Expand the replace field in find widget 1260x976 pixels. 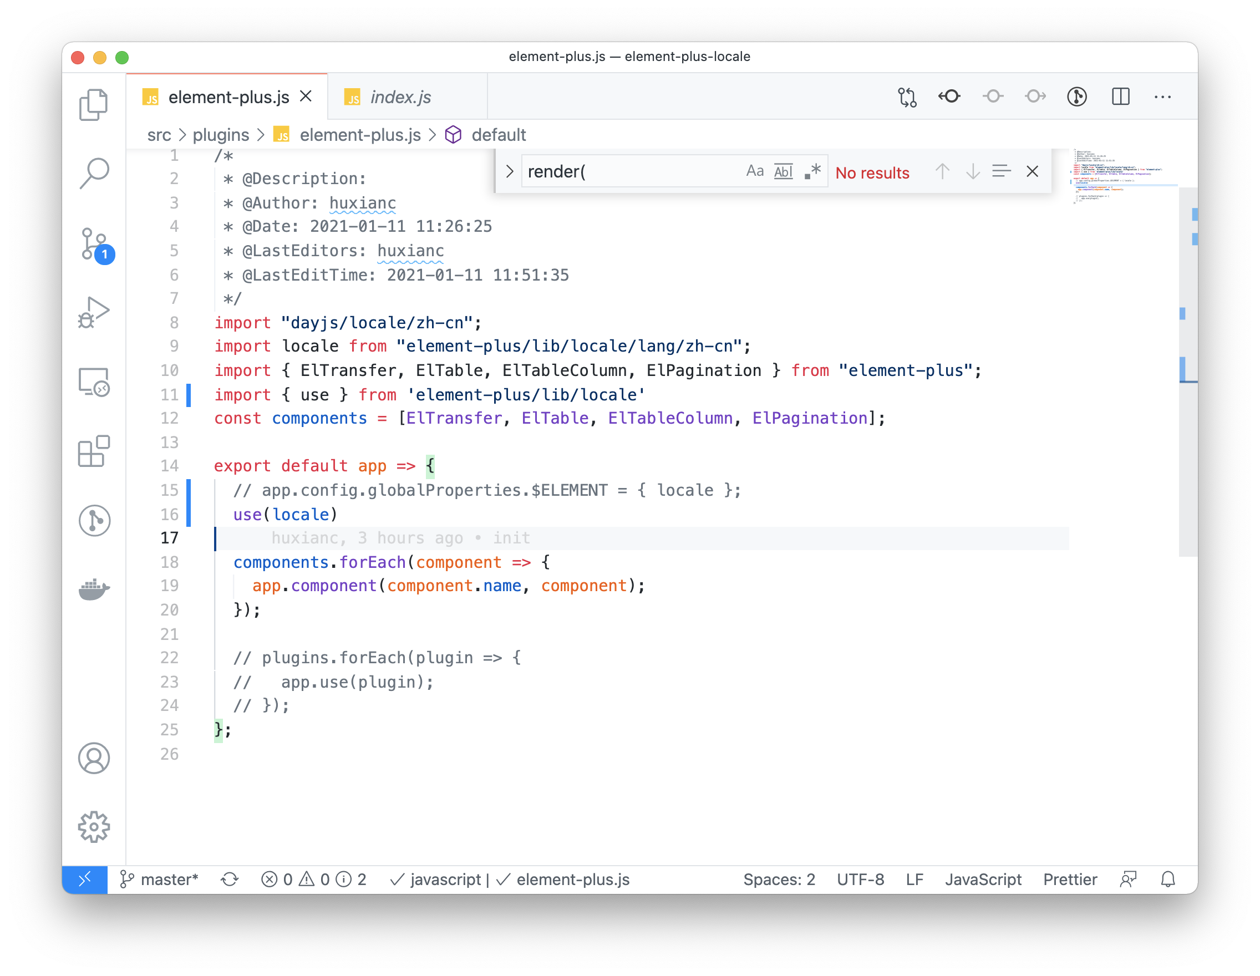pyautogui.click(x=510, y=171)
